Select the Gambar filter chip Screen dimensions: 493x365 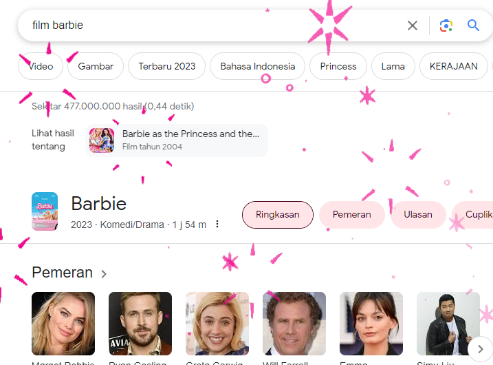(96, 67)
